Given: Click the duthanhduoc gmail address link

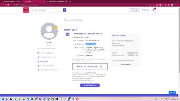Looking at the screenshot, I should 82,80.
